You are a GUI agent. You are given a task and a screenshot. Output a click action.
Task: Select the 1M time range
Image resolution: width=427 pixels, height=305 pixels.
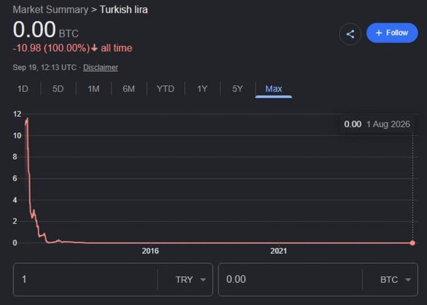click(94, 89)
